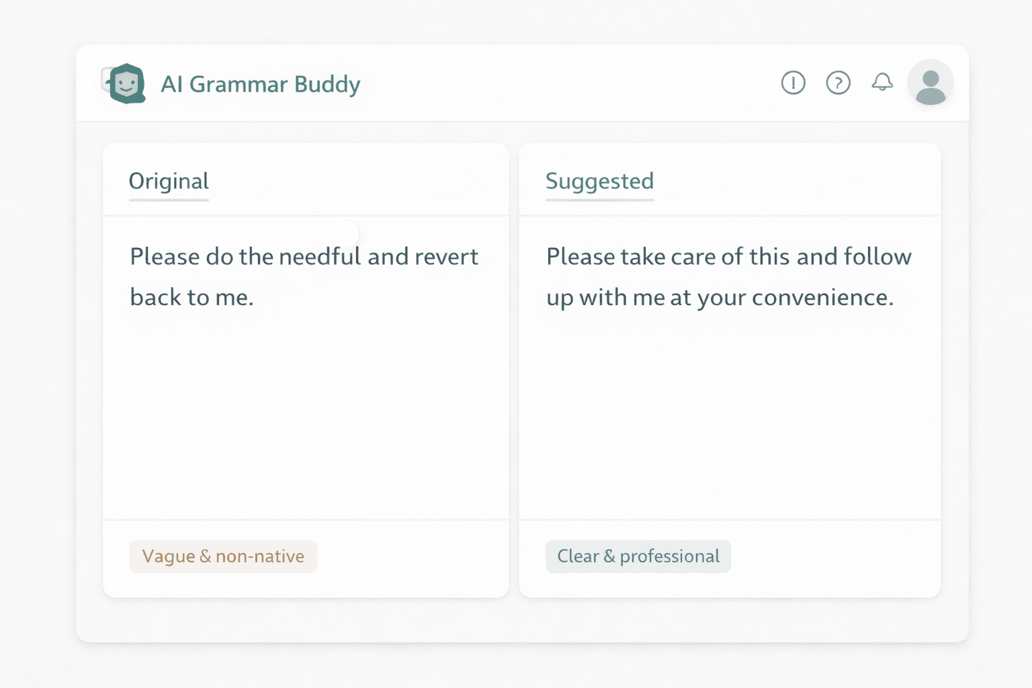Toggle the 'Vague & non-native' warning badge

(x=223, y=556)
